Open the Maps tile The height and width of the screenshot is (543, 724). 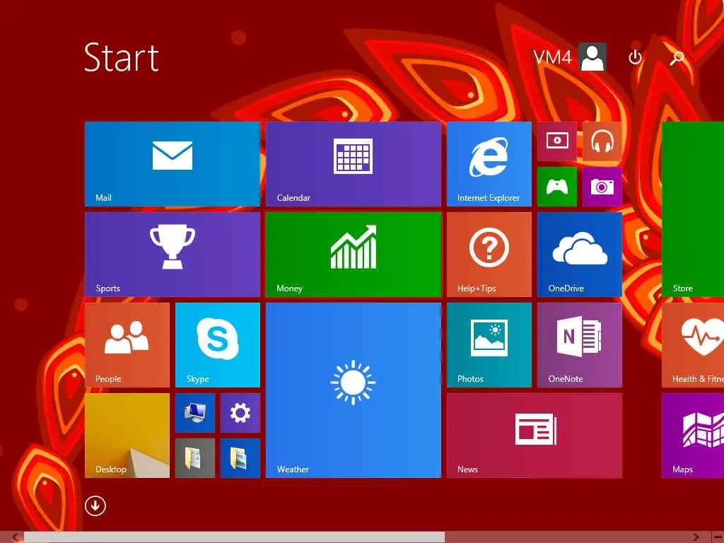(693, 436)
